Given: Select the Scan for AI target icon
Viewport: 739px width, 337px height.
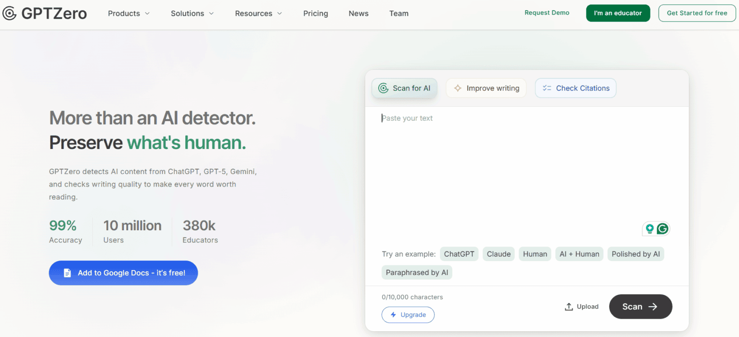Looking at the screenshot, I should [x=383, y=88].
